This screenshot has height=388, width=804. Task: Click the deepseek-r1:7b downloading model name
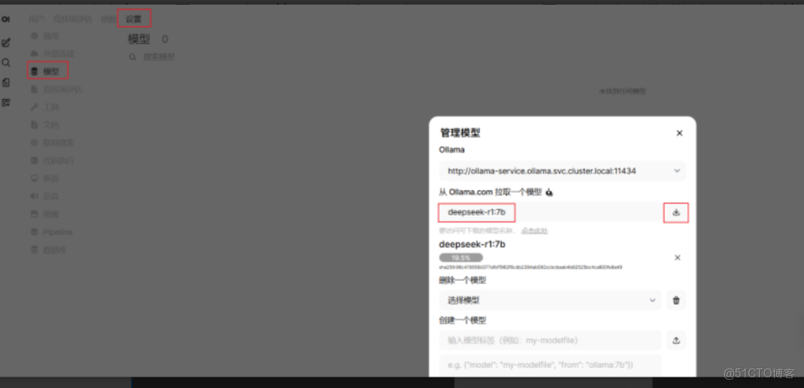pos(472,245)
